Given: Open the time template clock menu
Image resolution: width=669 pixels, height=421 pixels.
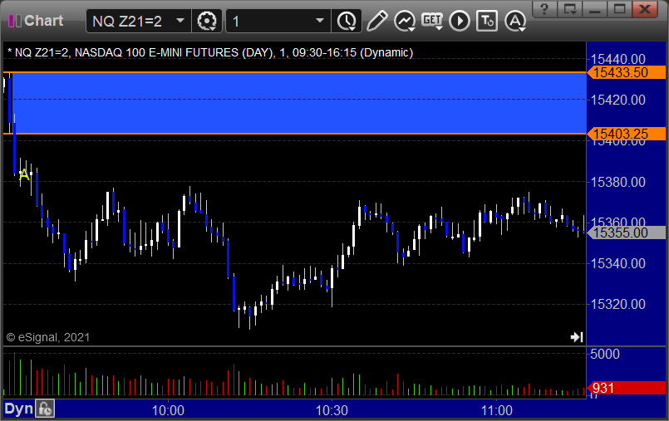Looking at the screenshot, I should [347, 21].
